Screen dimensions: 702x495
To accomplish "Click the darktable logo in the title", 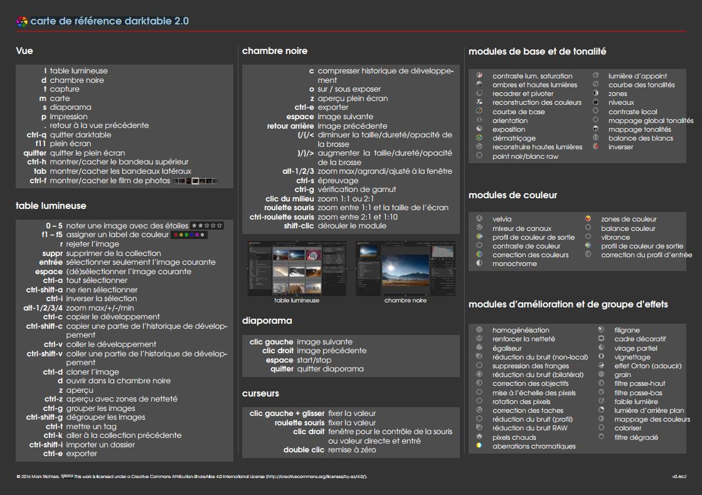I will pos(21,21).
